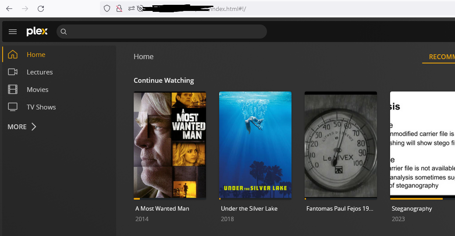
Task: Click the A Most Wanted Man title
Action: click(x=162, y=208)
